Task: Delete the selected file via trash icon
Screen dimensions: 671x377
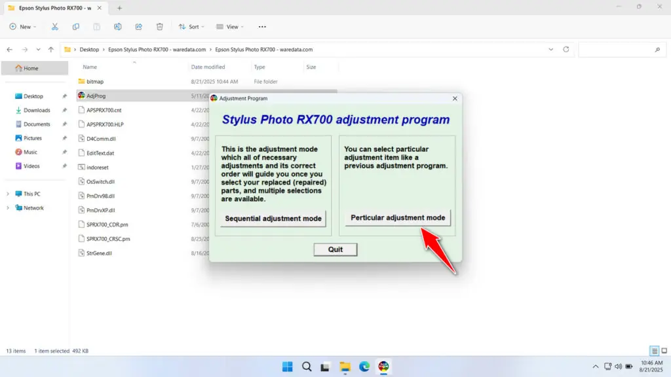Action: pyautogui.click(x=159, y=27)
